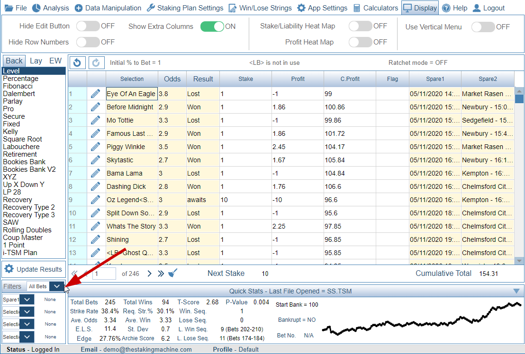This screenshot has height=354, width=525.
Task: Turn off Show Extra Columns
Action: click(x=212, y=27)
